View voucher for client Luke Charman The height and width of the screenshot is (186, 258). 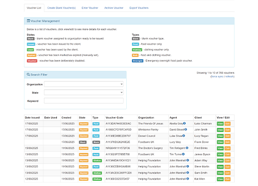[x=220, y=124]
